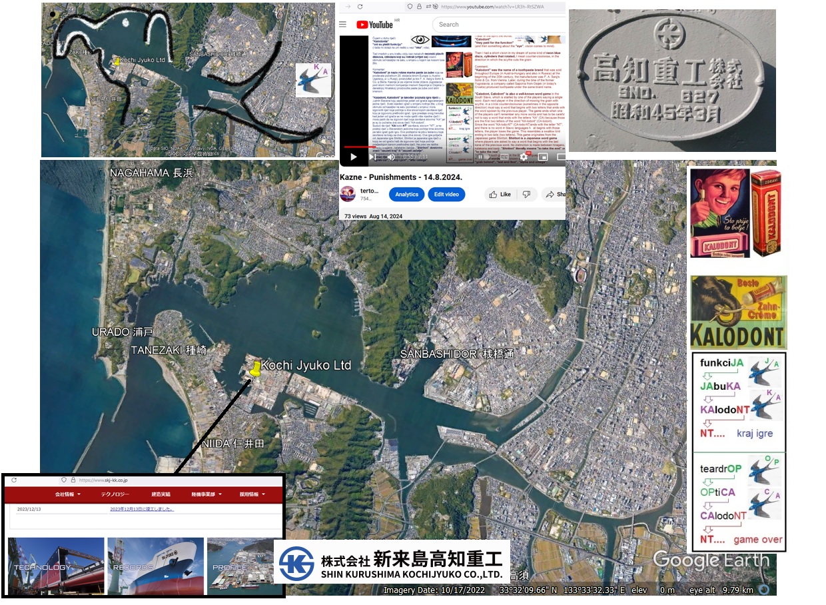Click the YouTube Search input field
Image resolution: width=826 pixels, height=605 pixels.
pyautogui.click(x=500, y=25)
